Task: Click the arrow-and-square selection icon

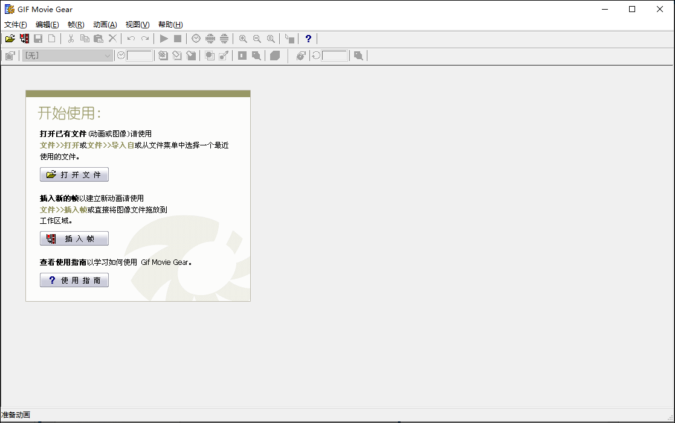Action: 289,39
